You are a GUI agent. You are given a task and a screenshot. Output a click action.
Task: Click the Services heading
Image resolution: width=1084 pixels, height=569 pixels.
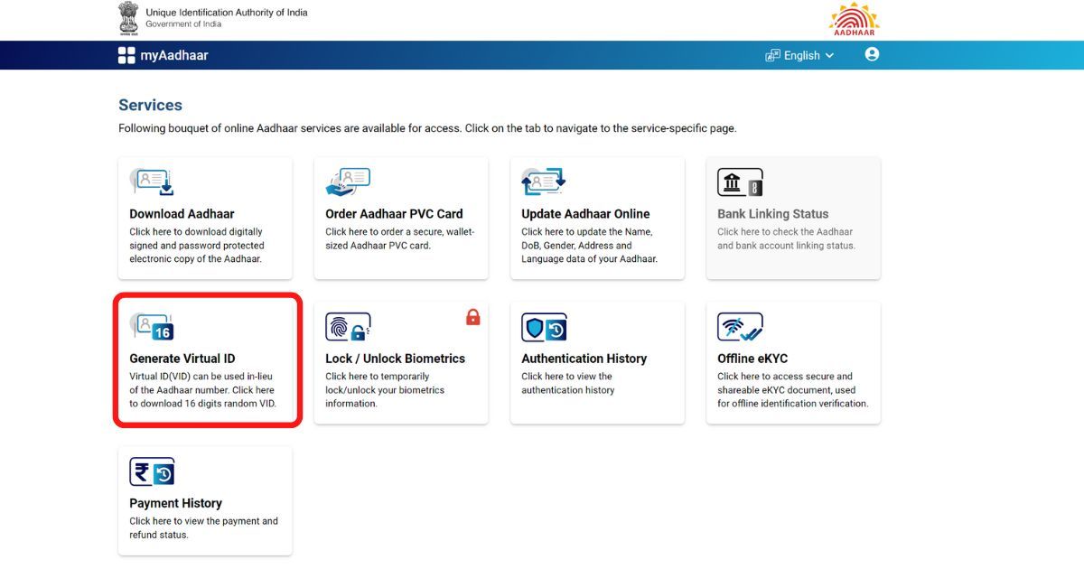tap(150, 105)
